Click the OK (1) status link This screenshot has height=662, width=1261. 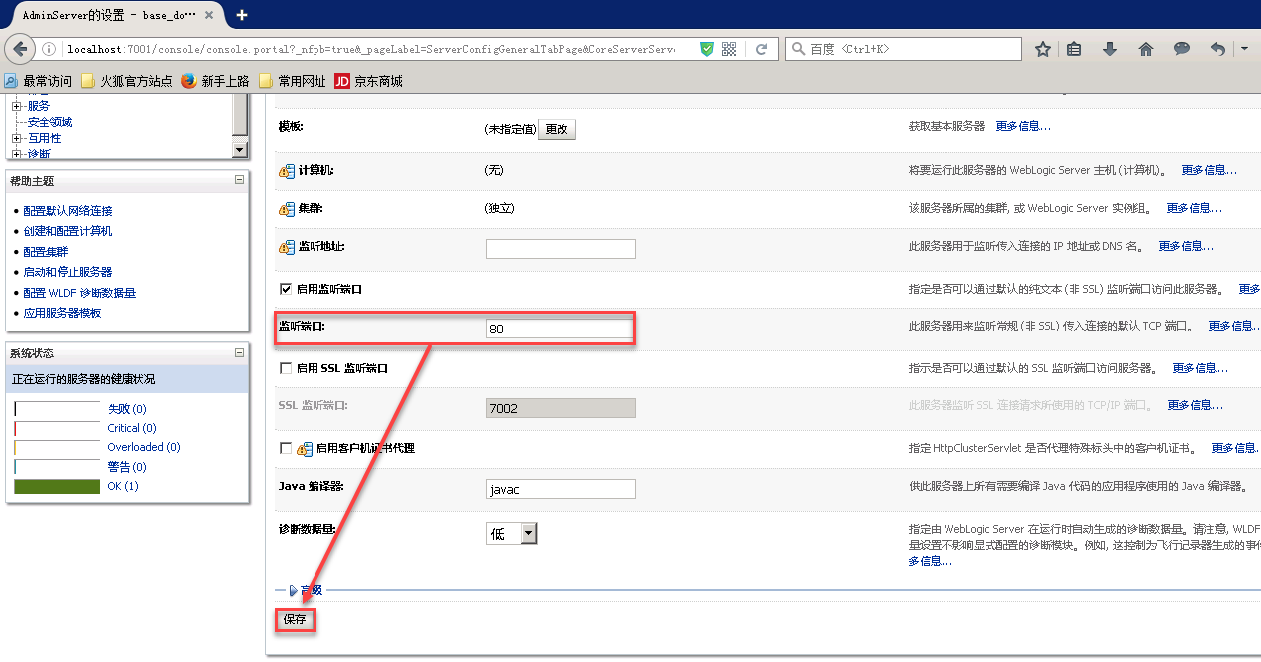[123, 486]
